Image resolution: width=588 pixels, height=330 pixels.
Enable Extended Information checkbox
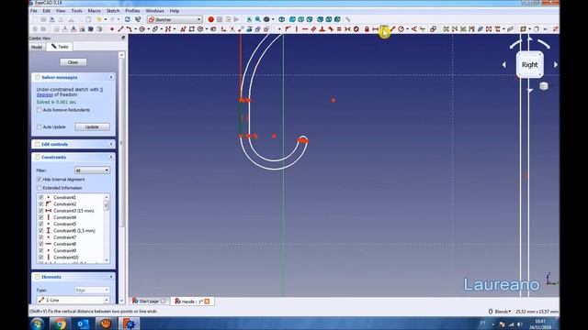[40, 188]
